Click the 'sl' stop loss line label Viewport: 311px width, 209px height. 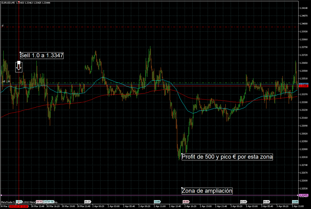click(x=2, y=25)
